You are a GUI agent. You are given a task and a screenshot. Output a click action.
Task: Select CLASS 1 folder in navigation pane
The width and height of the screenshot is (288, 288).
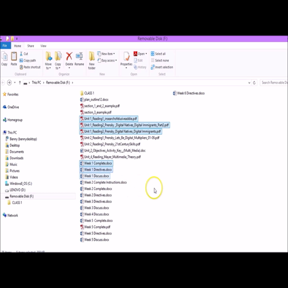(x=15, y=203)
